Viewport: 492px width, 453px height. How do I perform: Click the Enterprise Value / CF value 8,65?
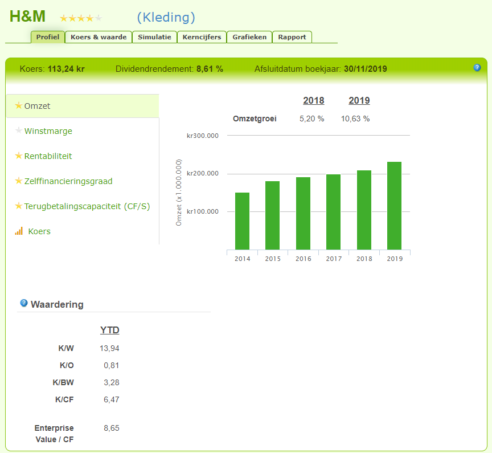pyautogui.click(x=112, y=428)
